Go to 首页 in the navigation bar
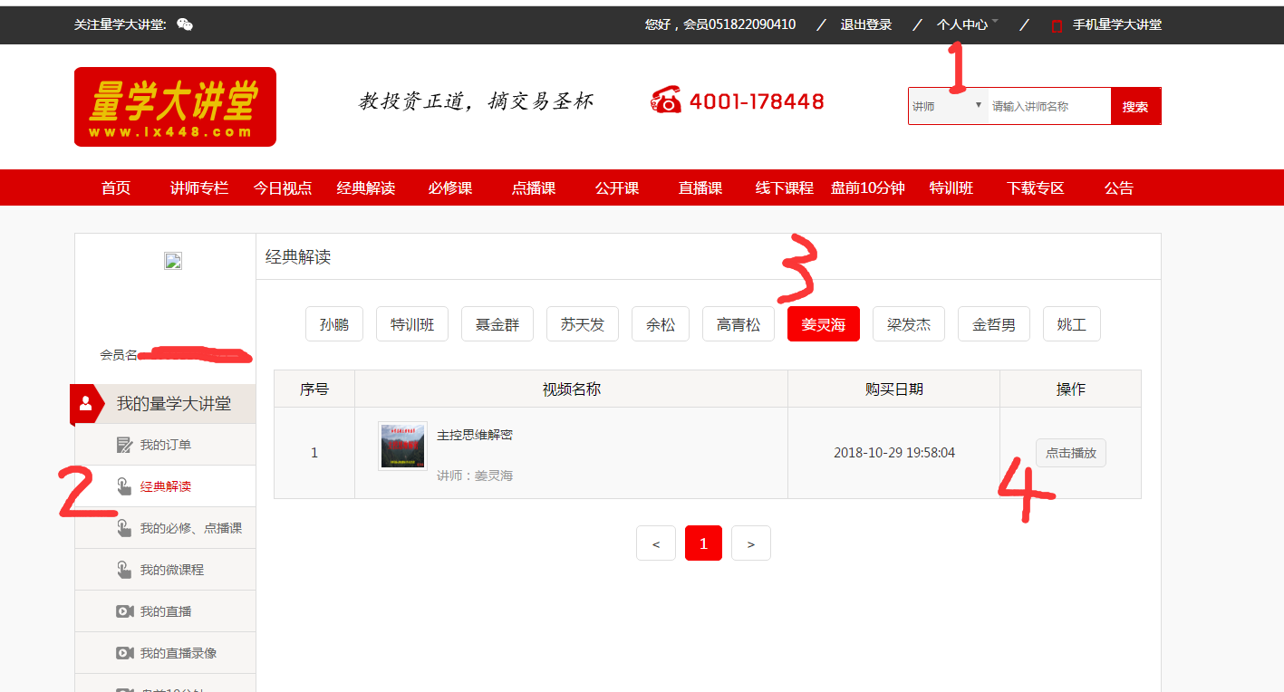The width and height of the screenshot is (1284, 692). pos(116,187)
